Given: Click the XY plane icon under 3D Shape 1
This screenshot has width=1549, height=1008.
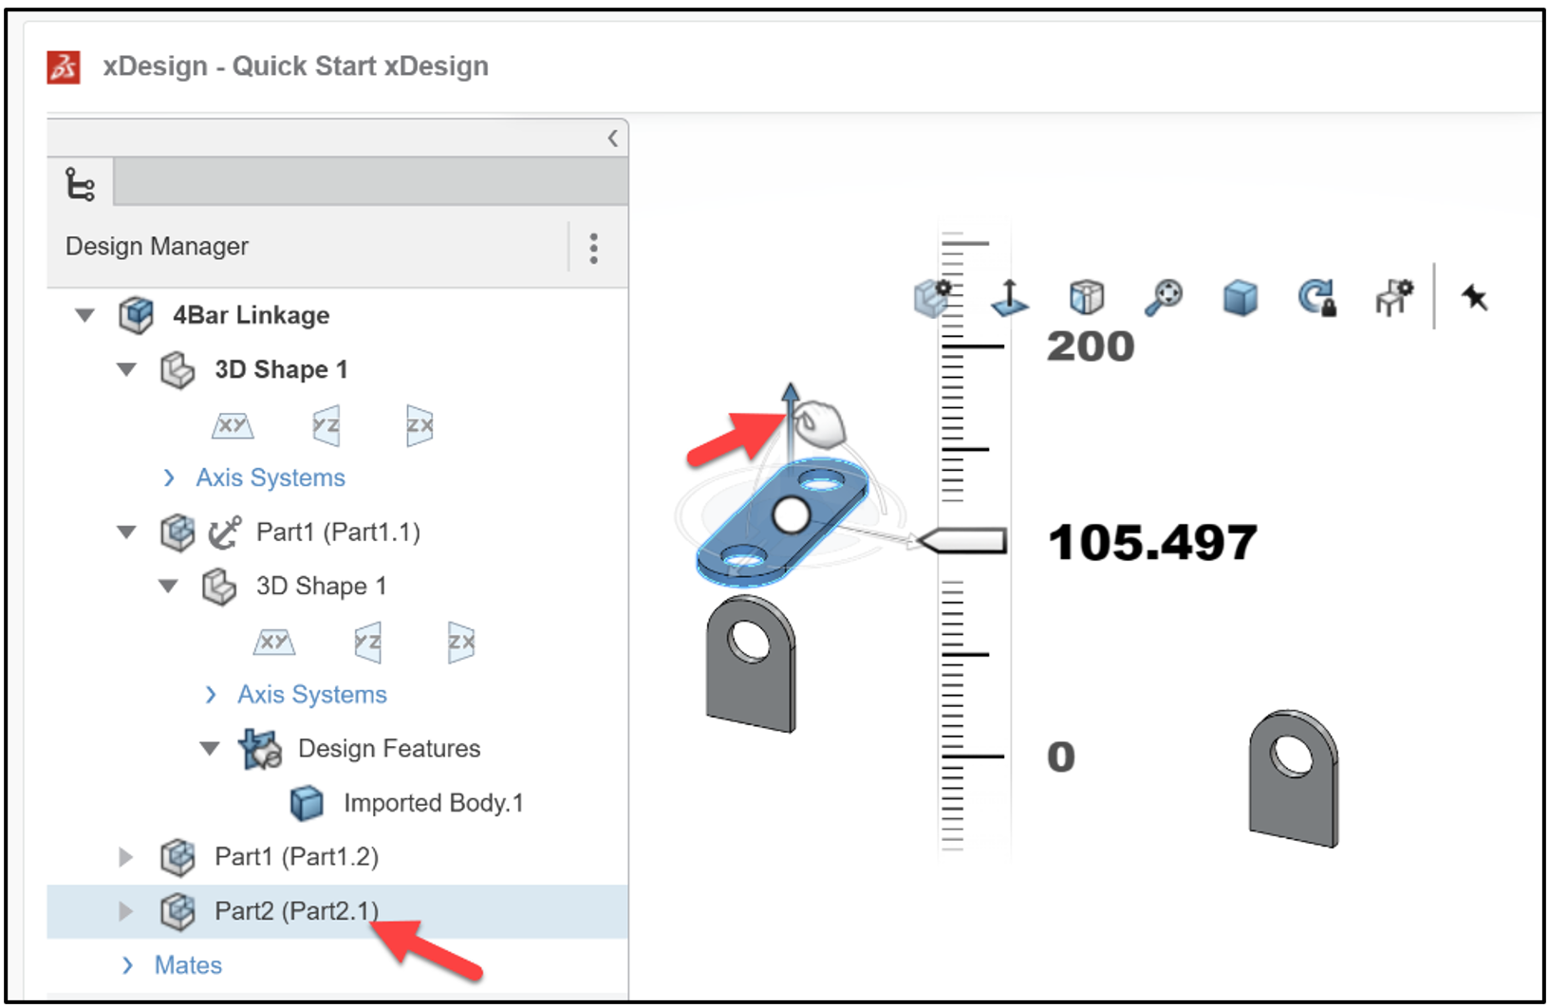Looking at the screenshot, I should coord(233,425).
